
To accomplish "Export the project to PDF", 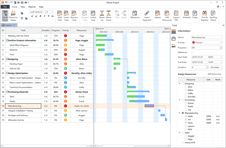I will (x=176, y=16).
